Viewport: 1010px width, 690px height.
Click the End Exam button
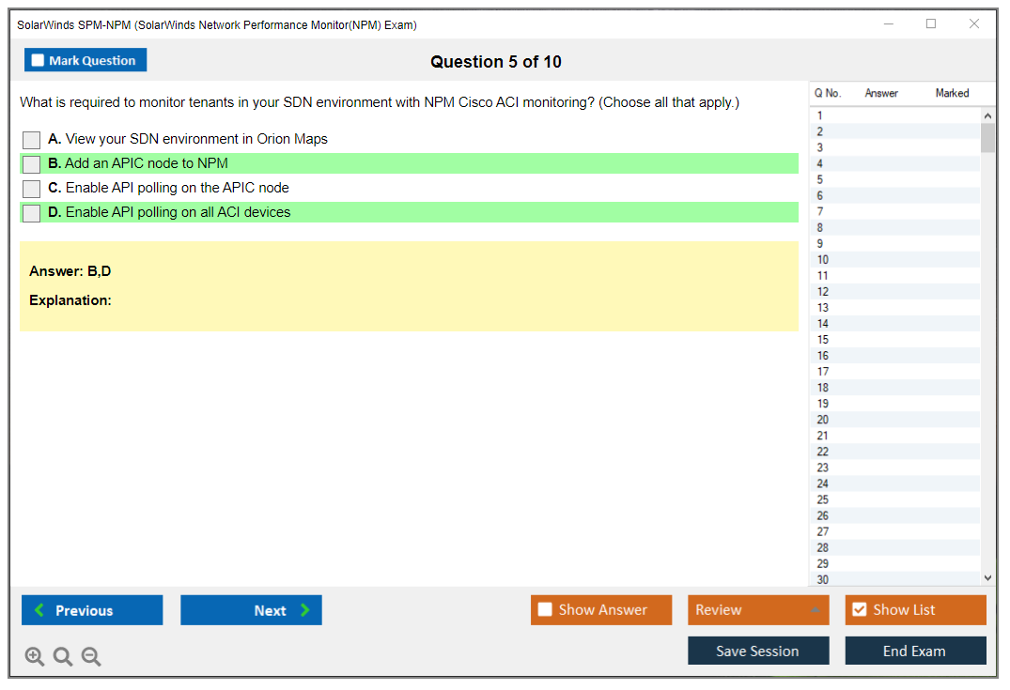(x=915, y=651)
